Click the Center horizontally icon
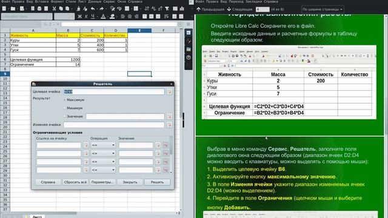The height and width of the screenshot is (218, 388). point(130,16)
